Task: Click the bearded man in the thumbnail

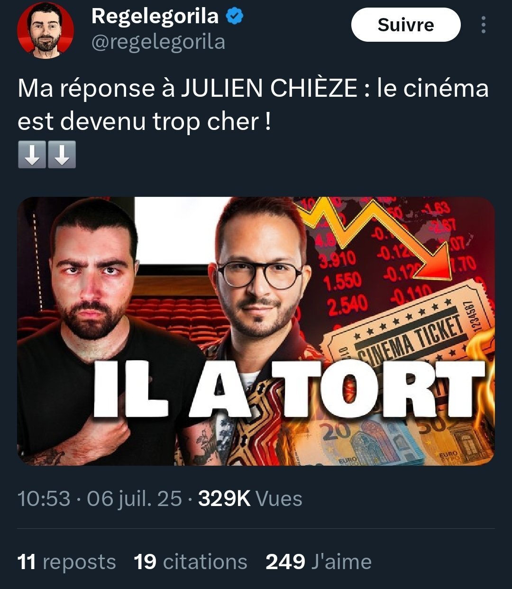Action: (95, 332)
